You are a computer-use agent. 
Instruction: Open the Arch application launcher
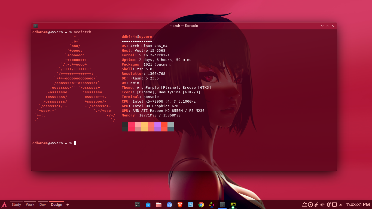[x=4, y=205]
